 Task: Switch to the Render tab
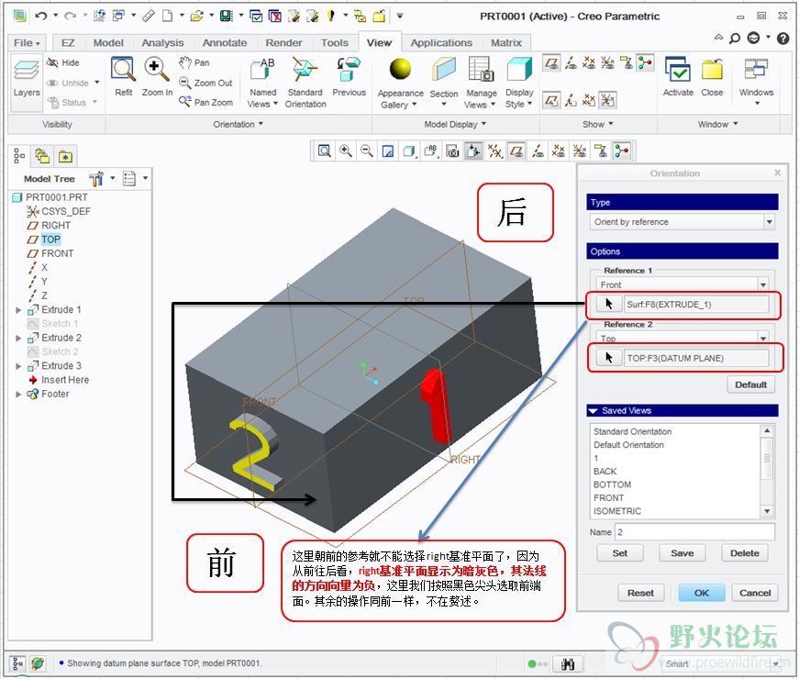283,43
